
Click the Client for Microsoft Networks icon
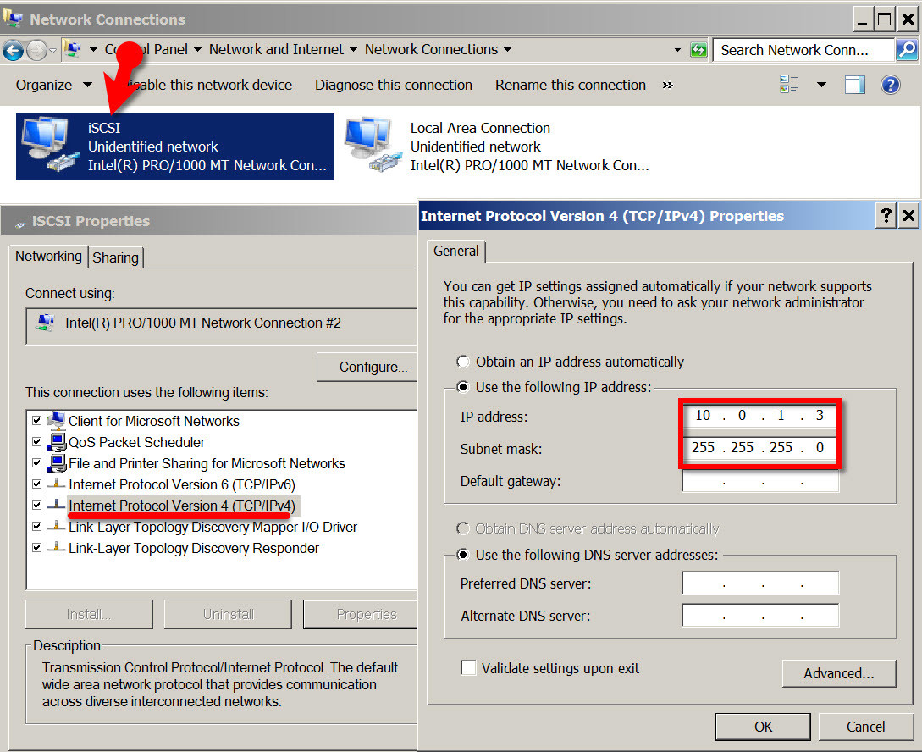coord(57,420)
